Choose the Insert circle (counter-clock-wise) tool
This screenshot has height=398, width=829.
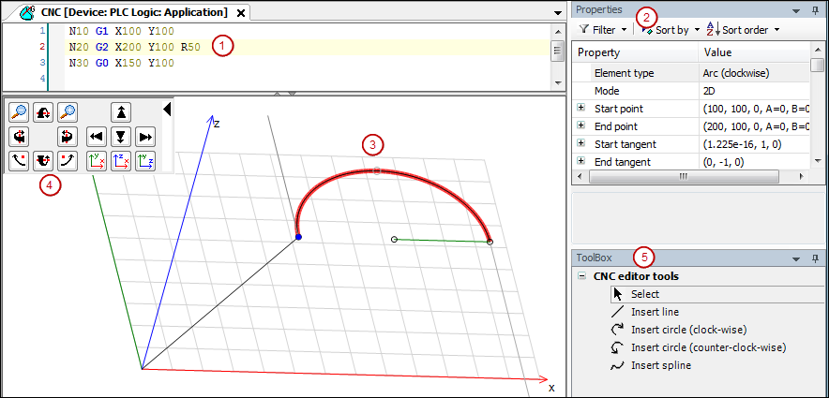[x=699, y=347]
